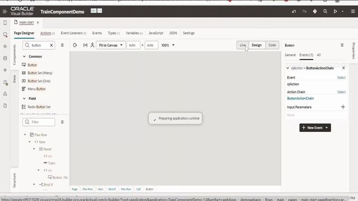Run the app with the Preview play icon
The width and height of the screenshot is (358, 201).
tap(335, 11)
